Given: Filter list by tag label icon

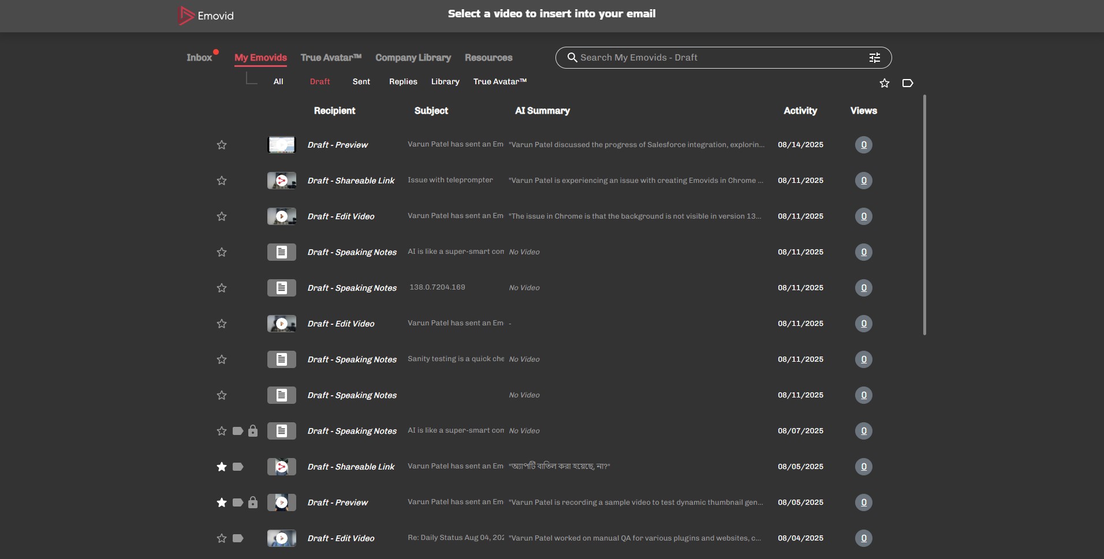Looking at the screenshot, I should [907, 83].
